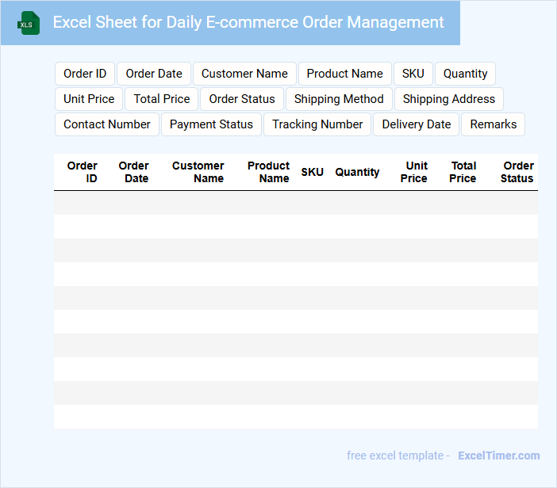Click the Product Name tag
The height and width of the screenshot is (488, 557).
[344, 74]
